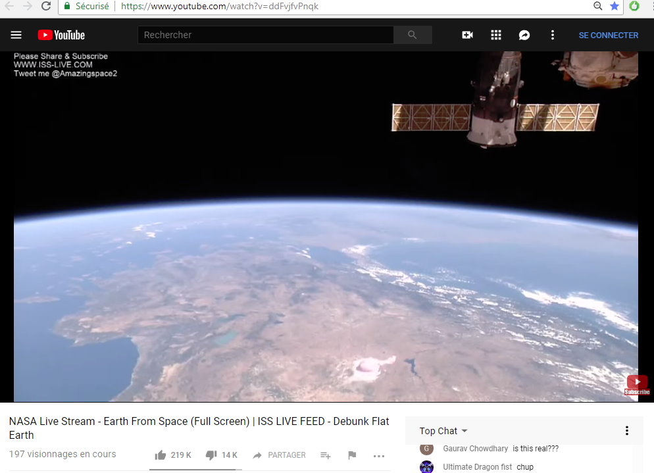Open the YouTube apps grid icon
This screenshot has height=473, width=654.
[x=496, y=35]
